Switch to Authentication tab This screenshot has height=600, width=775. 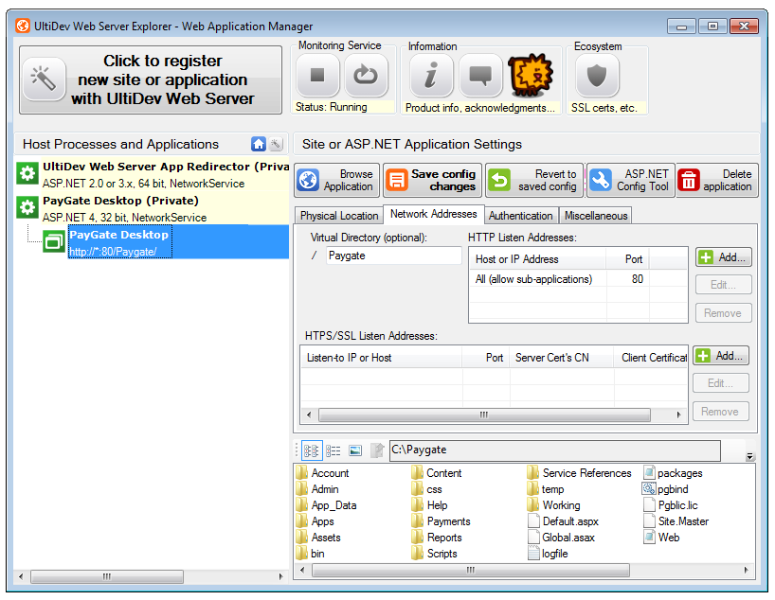520,216
